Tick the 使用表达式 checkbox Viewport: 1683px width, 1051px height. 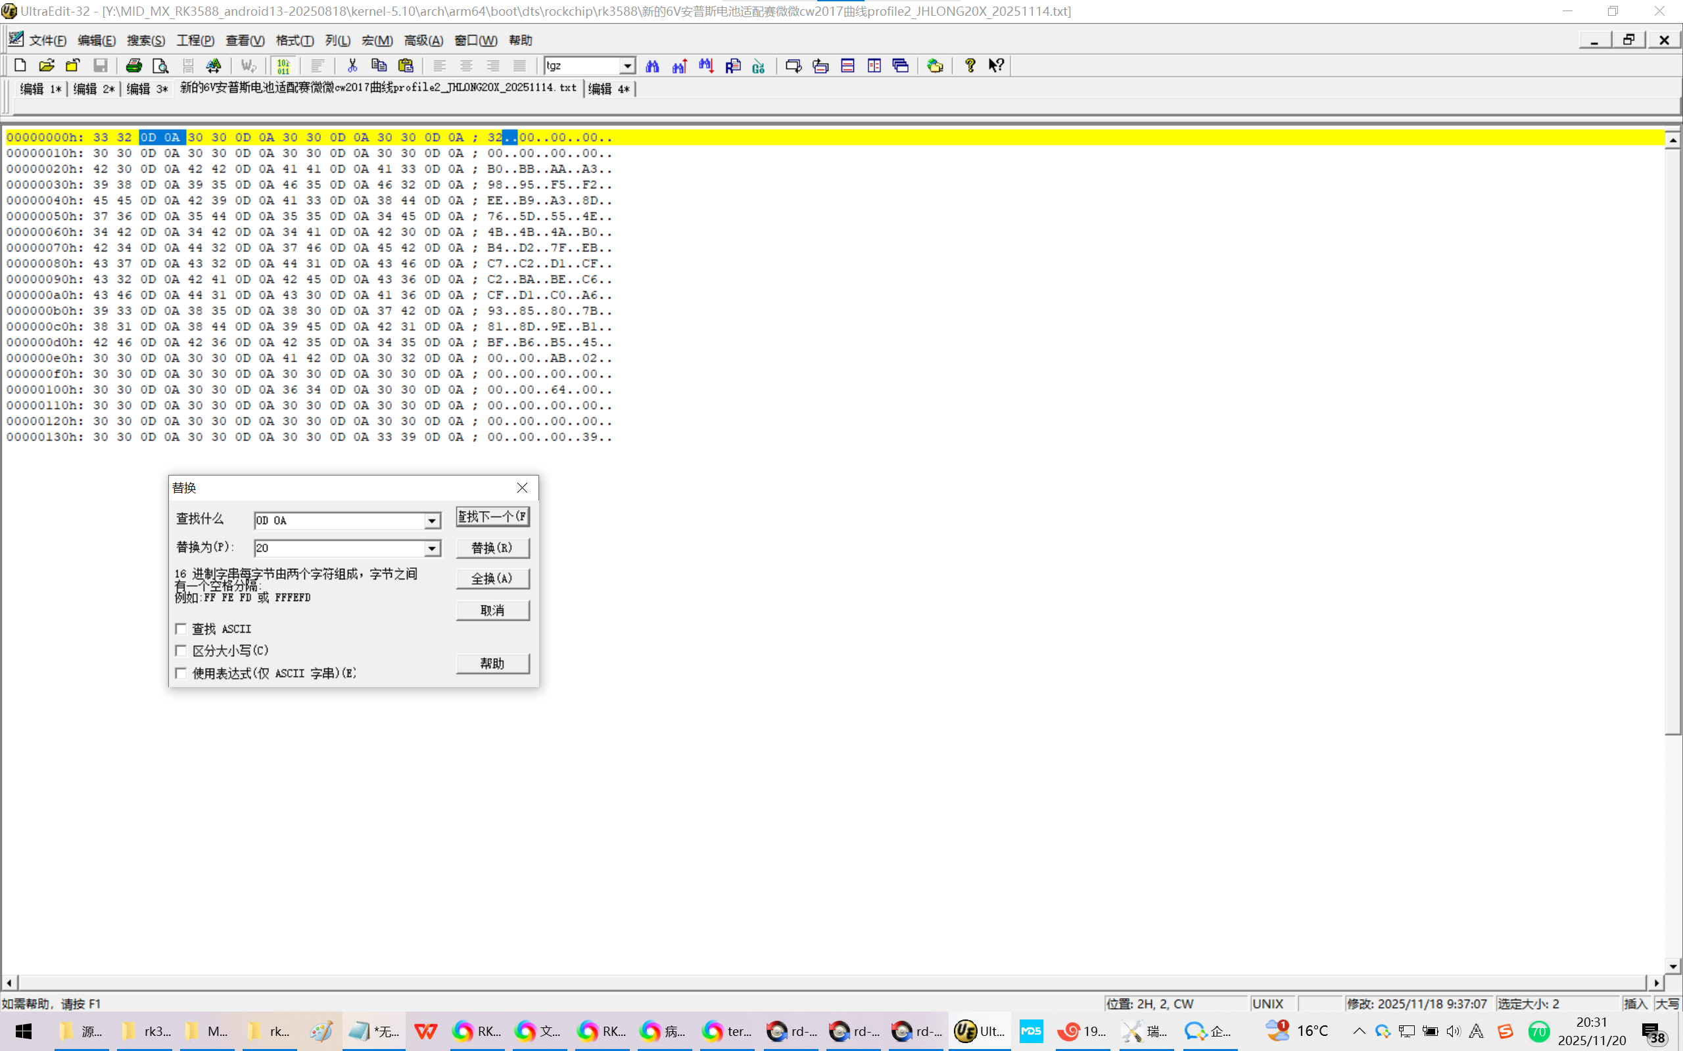181,673
